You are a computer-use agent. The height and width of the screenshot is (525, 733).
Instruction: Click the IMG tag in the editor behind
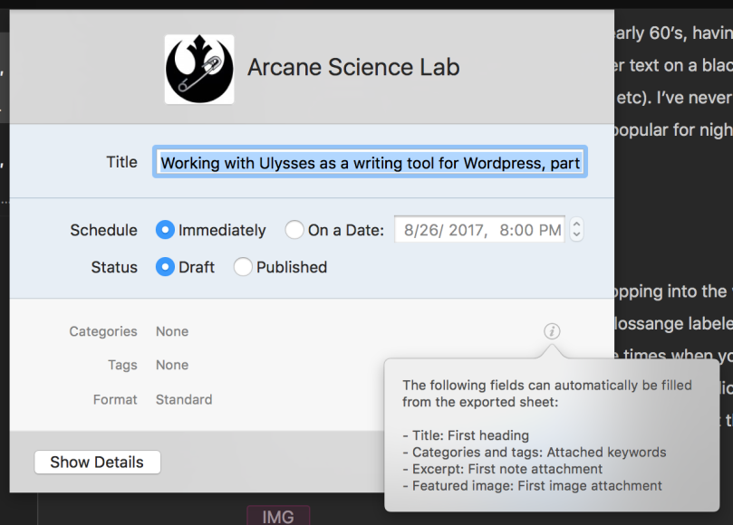(x=278, y=516)
